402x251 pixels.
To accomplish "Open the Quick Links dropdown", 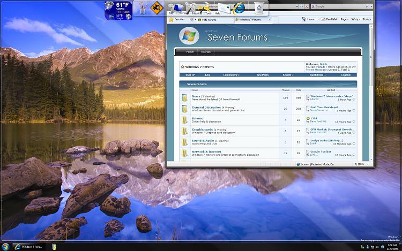I will coord(318,75).
